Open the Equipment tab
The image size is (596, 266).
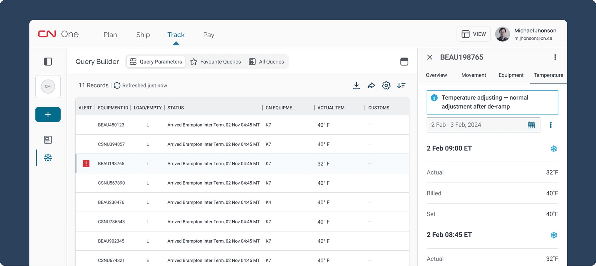point(511,75)
